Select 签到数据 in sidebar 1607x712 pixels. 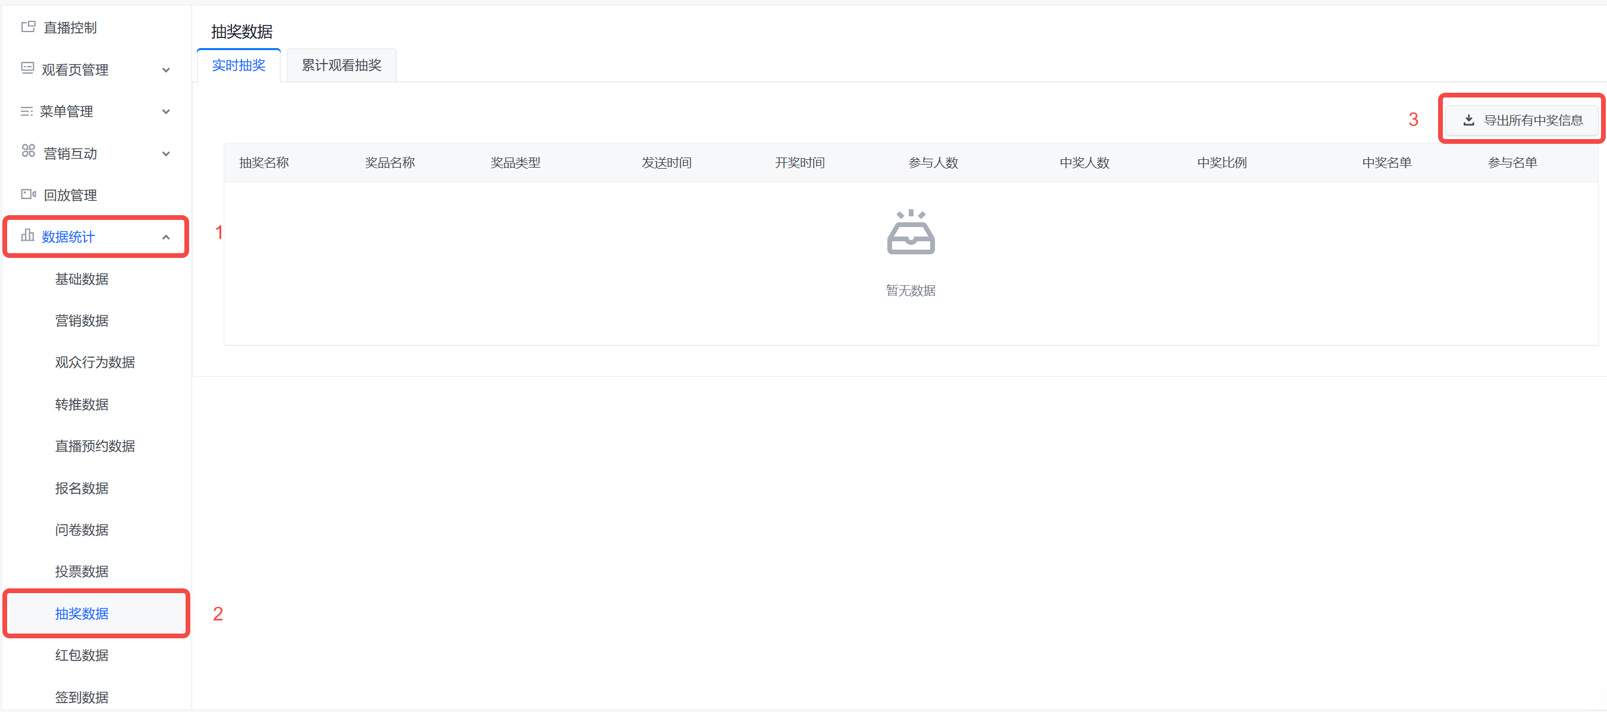[81, 697]
